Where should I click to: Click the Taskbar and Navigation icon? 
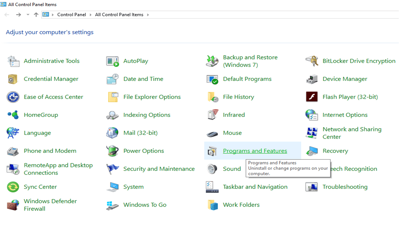[x=212, y=187]
